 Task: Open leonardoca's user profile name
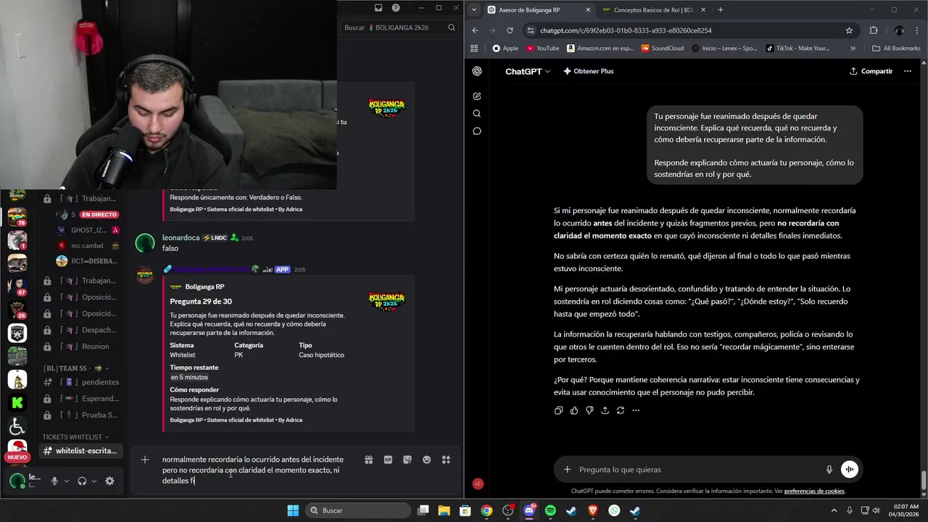181,238
